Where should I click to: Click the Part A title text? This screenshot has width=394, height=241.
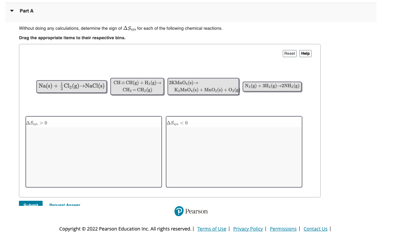click(26, 10)
